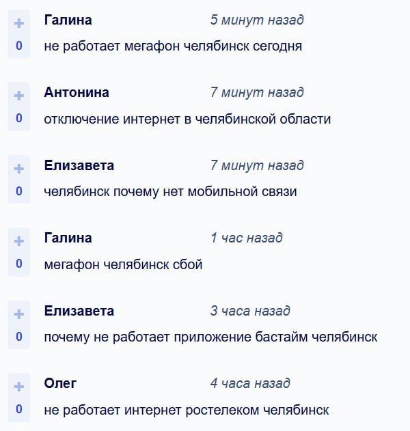
Task: Click comment text "мегафон челябинск сбой"
Action: [123, 264]
